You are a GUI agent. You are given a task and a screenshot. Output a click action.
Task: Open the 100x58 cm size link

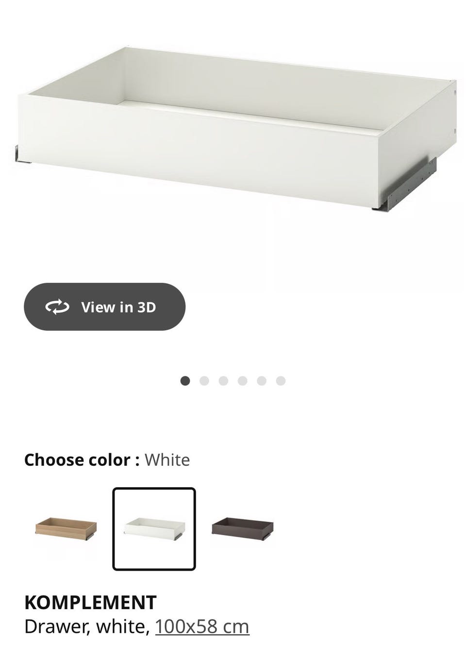tap(202, 627)
